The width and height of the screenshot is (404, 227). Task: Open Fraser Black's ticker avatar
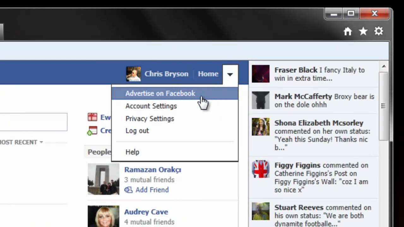click(261, 74)
